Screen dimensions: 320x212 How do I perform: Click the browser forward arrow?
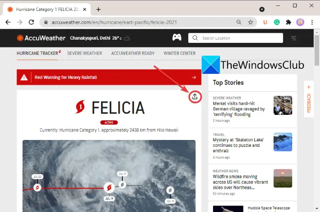[x=20, y=22]
